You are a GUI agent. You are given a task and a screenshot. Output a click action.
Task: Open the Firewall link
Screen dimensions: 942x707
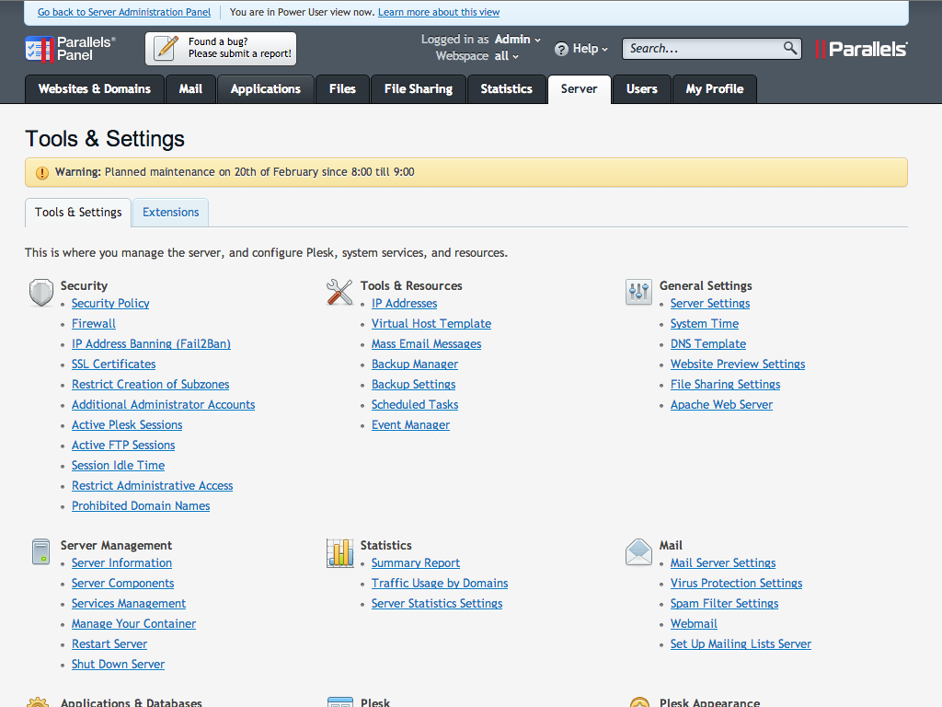tap(94, 324)
